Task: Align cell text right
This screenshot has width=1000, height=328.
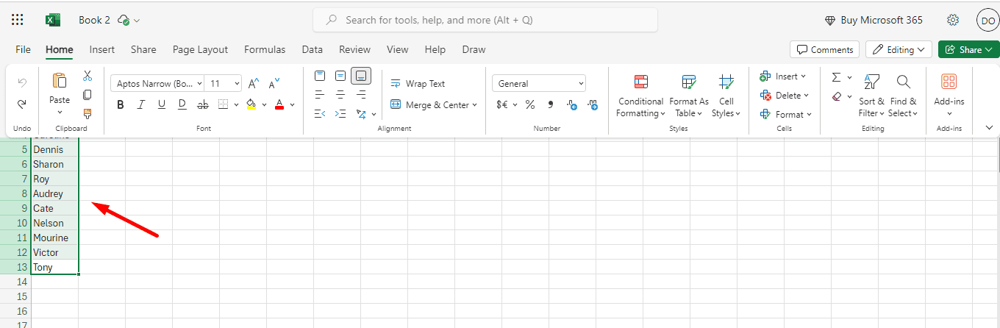Action: pyautogui.click(x=361, y=95)
